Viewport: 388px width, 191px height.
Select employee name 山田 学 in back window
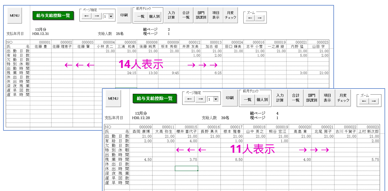pyautogui.click(x=318, y=46)
